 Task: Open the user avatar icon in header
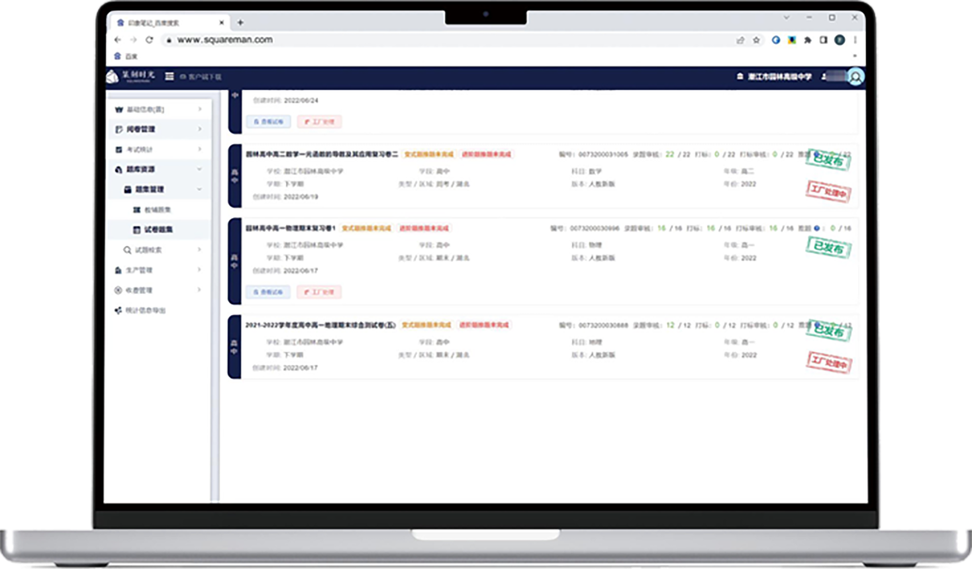855,77
